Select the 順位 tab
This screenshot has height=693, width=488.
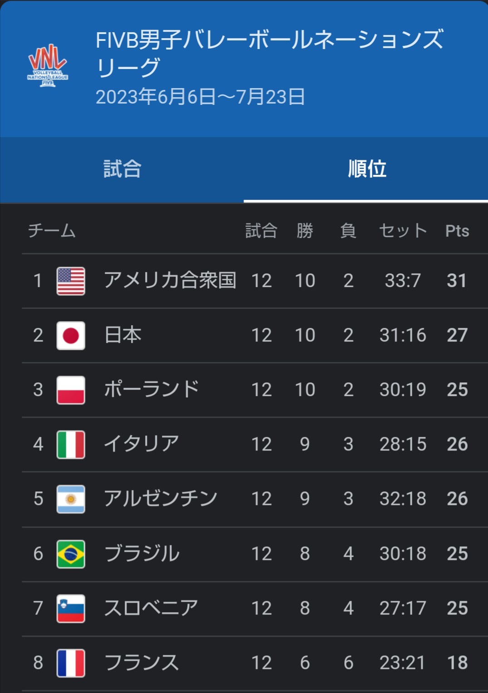point(366,169)
